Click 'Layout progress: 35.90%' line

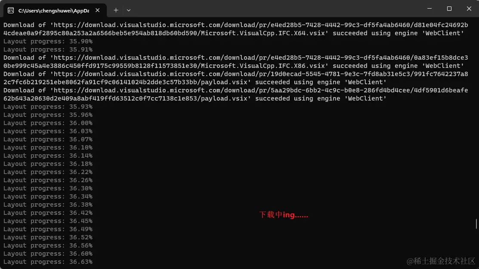click(48, 41)
